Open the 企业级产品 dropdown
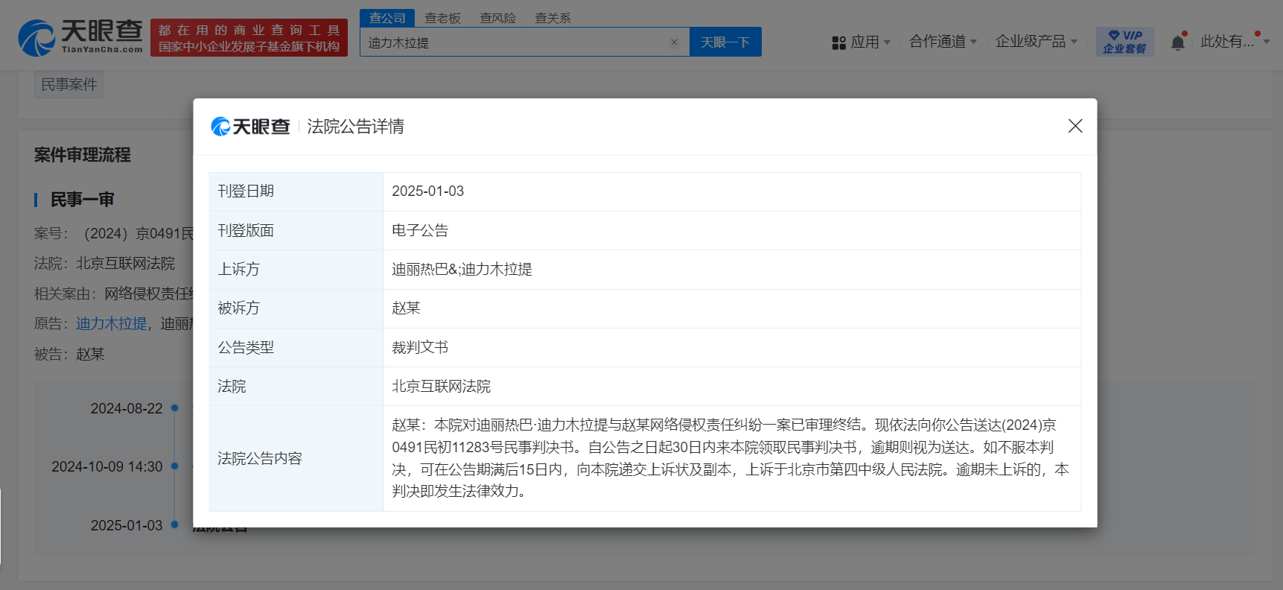 [x=1036, y=42]
